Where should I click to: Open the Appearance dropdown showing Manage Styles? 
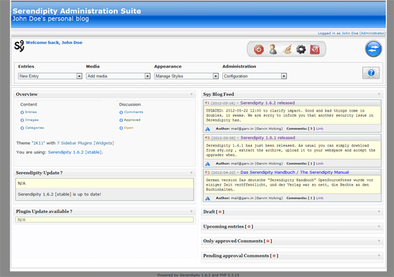point(186,76)
